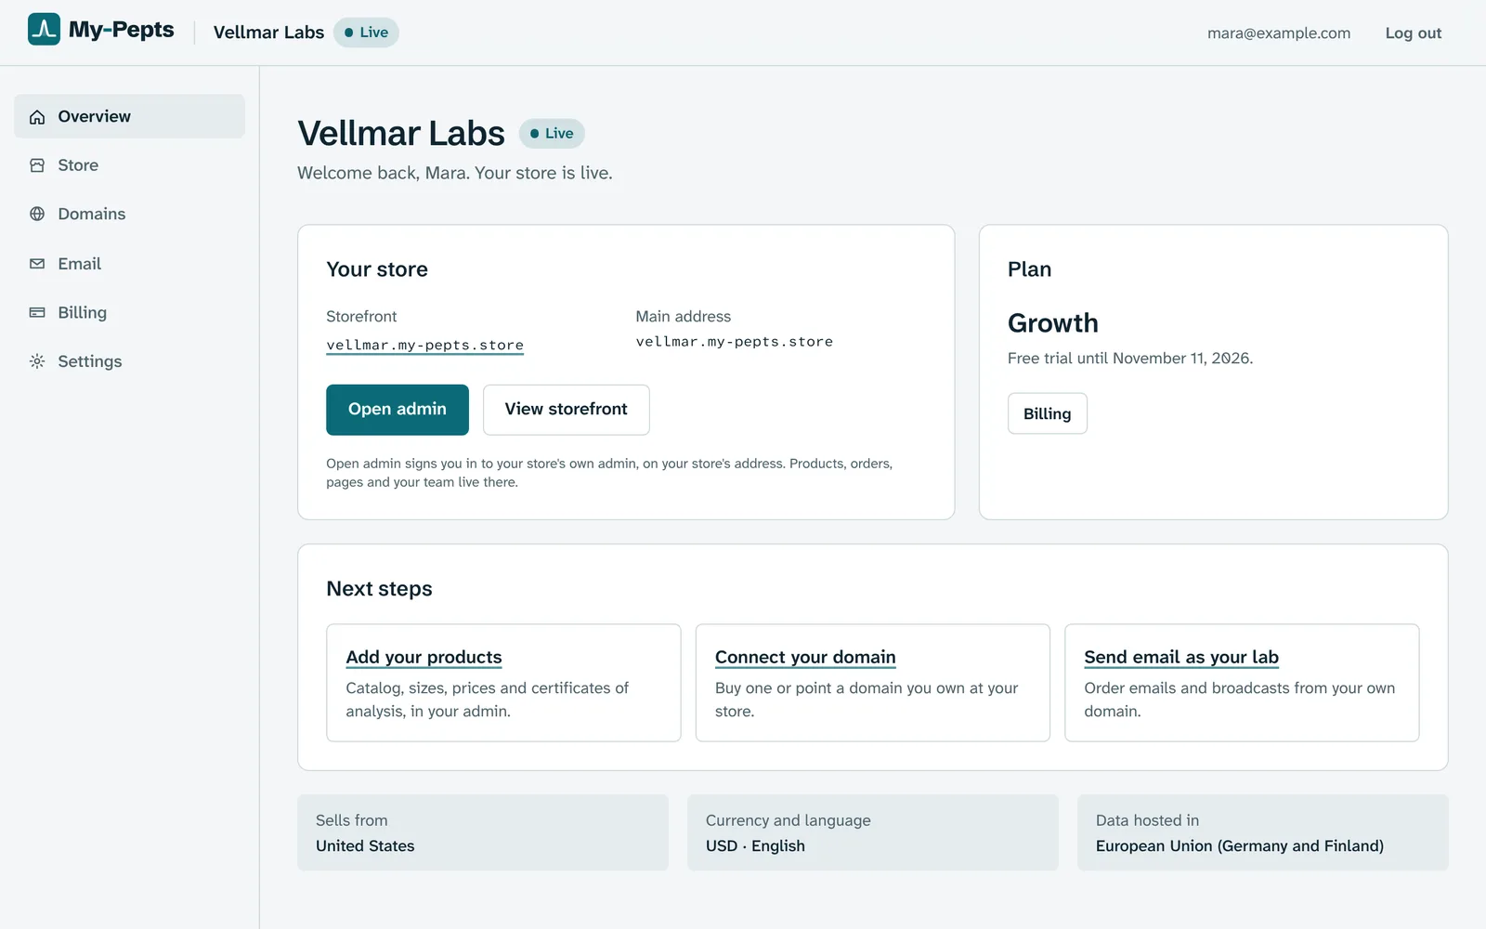The image size is (1486, 929).
Task: Click the Billing card icon in sidebar
Action: point(37,312)
